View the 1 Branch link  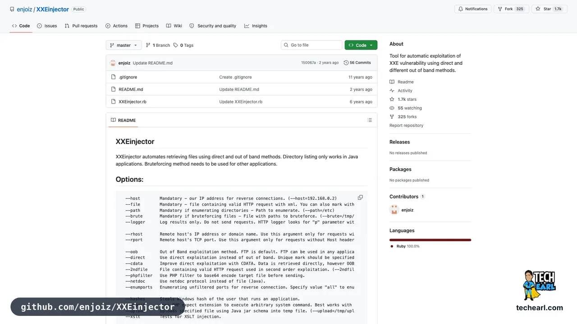[x=158, y=45]
